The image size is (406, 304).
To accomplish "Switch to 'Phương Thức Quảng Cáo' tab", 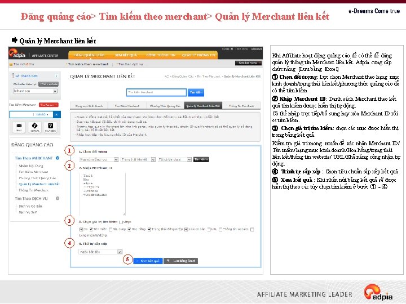I will pos(165,106).
